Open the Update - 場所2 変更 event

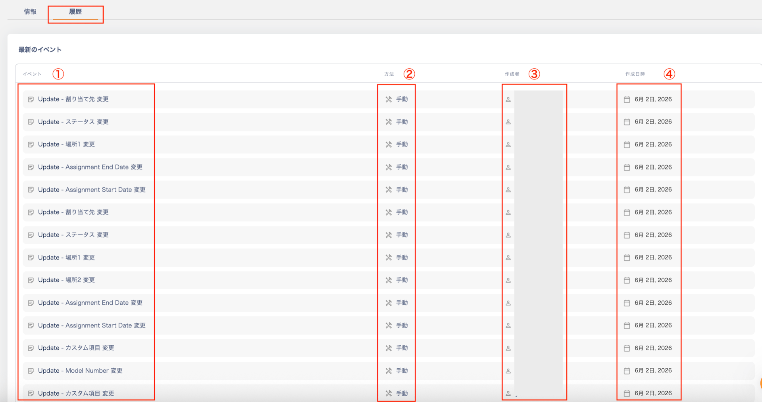click(66, 280)
